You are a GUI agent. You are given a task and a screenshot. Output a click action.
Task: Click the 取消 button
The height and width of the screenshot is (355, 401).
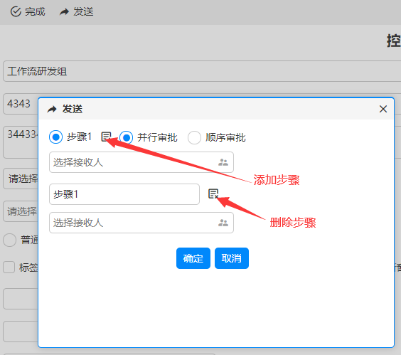(232, 258)
